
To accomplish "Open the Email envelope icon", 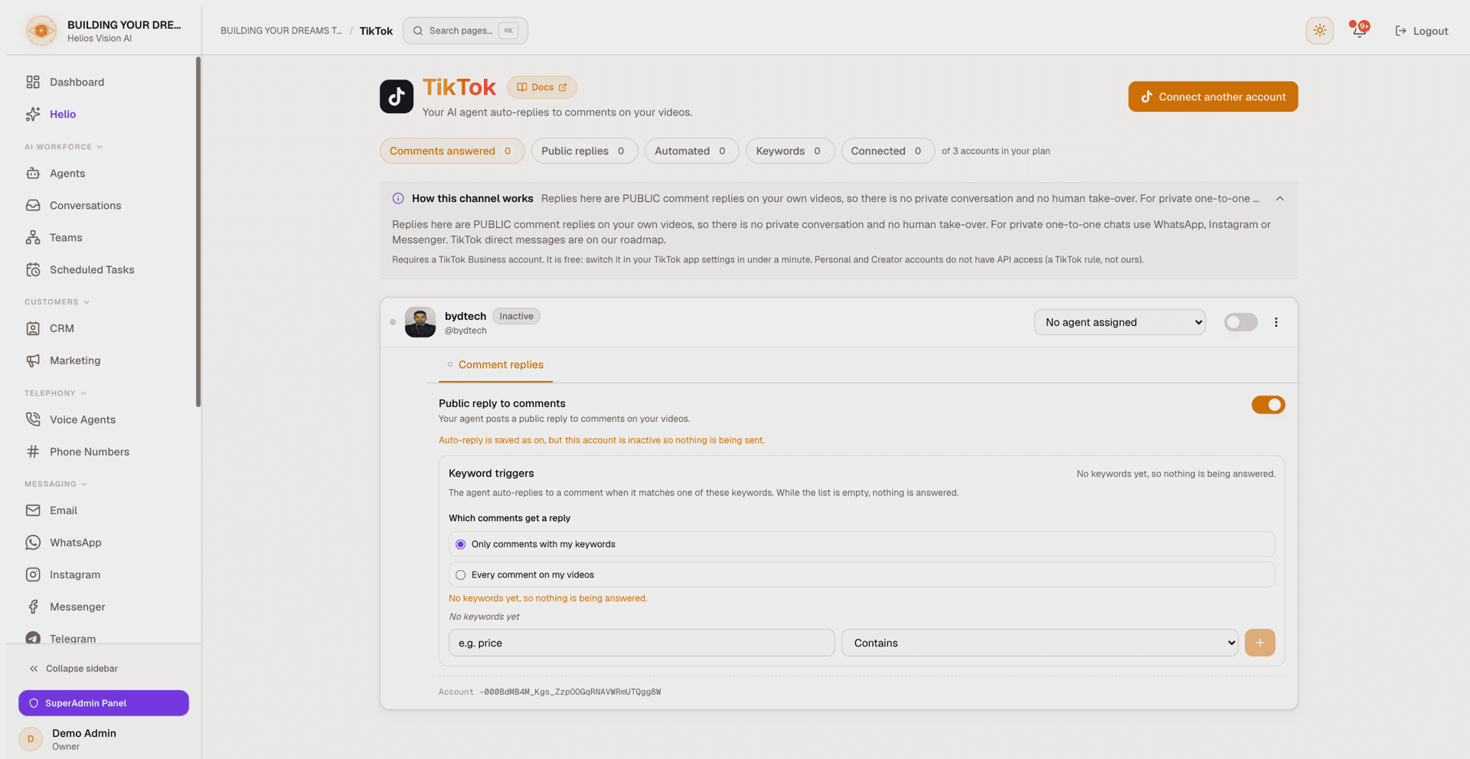I will [33, 511].
